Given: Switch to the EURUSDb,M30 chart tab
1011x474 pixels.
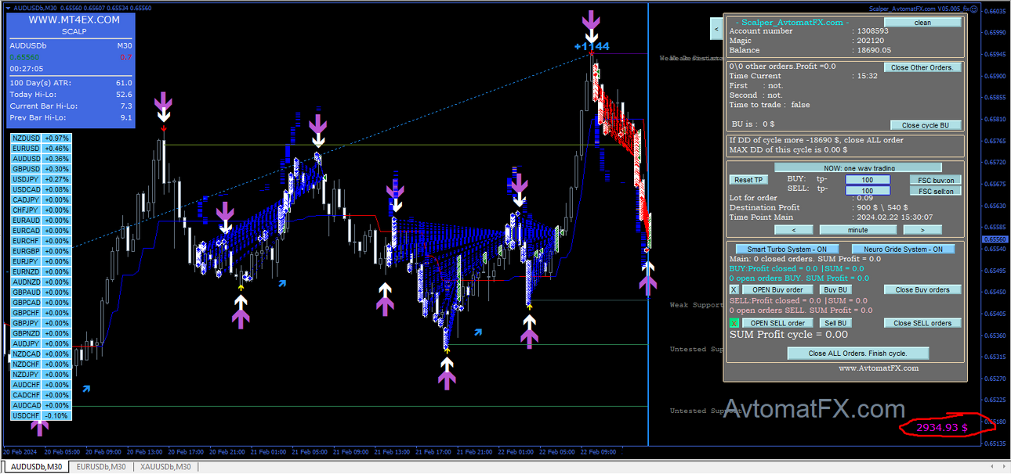Looking at the screenshot, I should coord(101,467).
